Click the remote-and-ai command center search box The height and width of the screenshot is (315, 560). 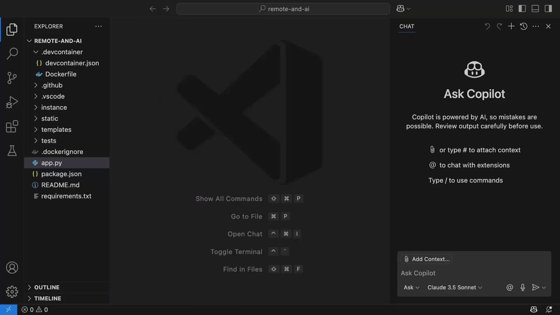point(283,9)
